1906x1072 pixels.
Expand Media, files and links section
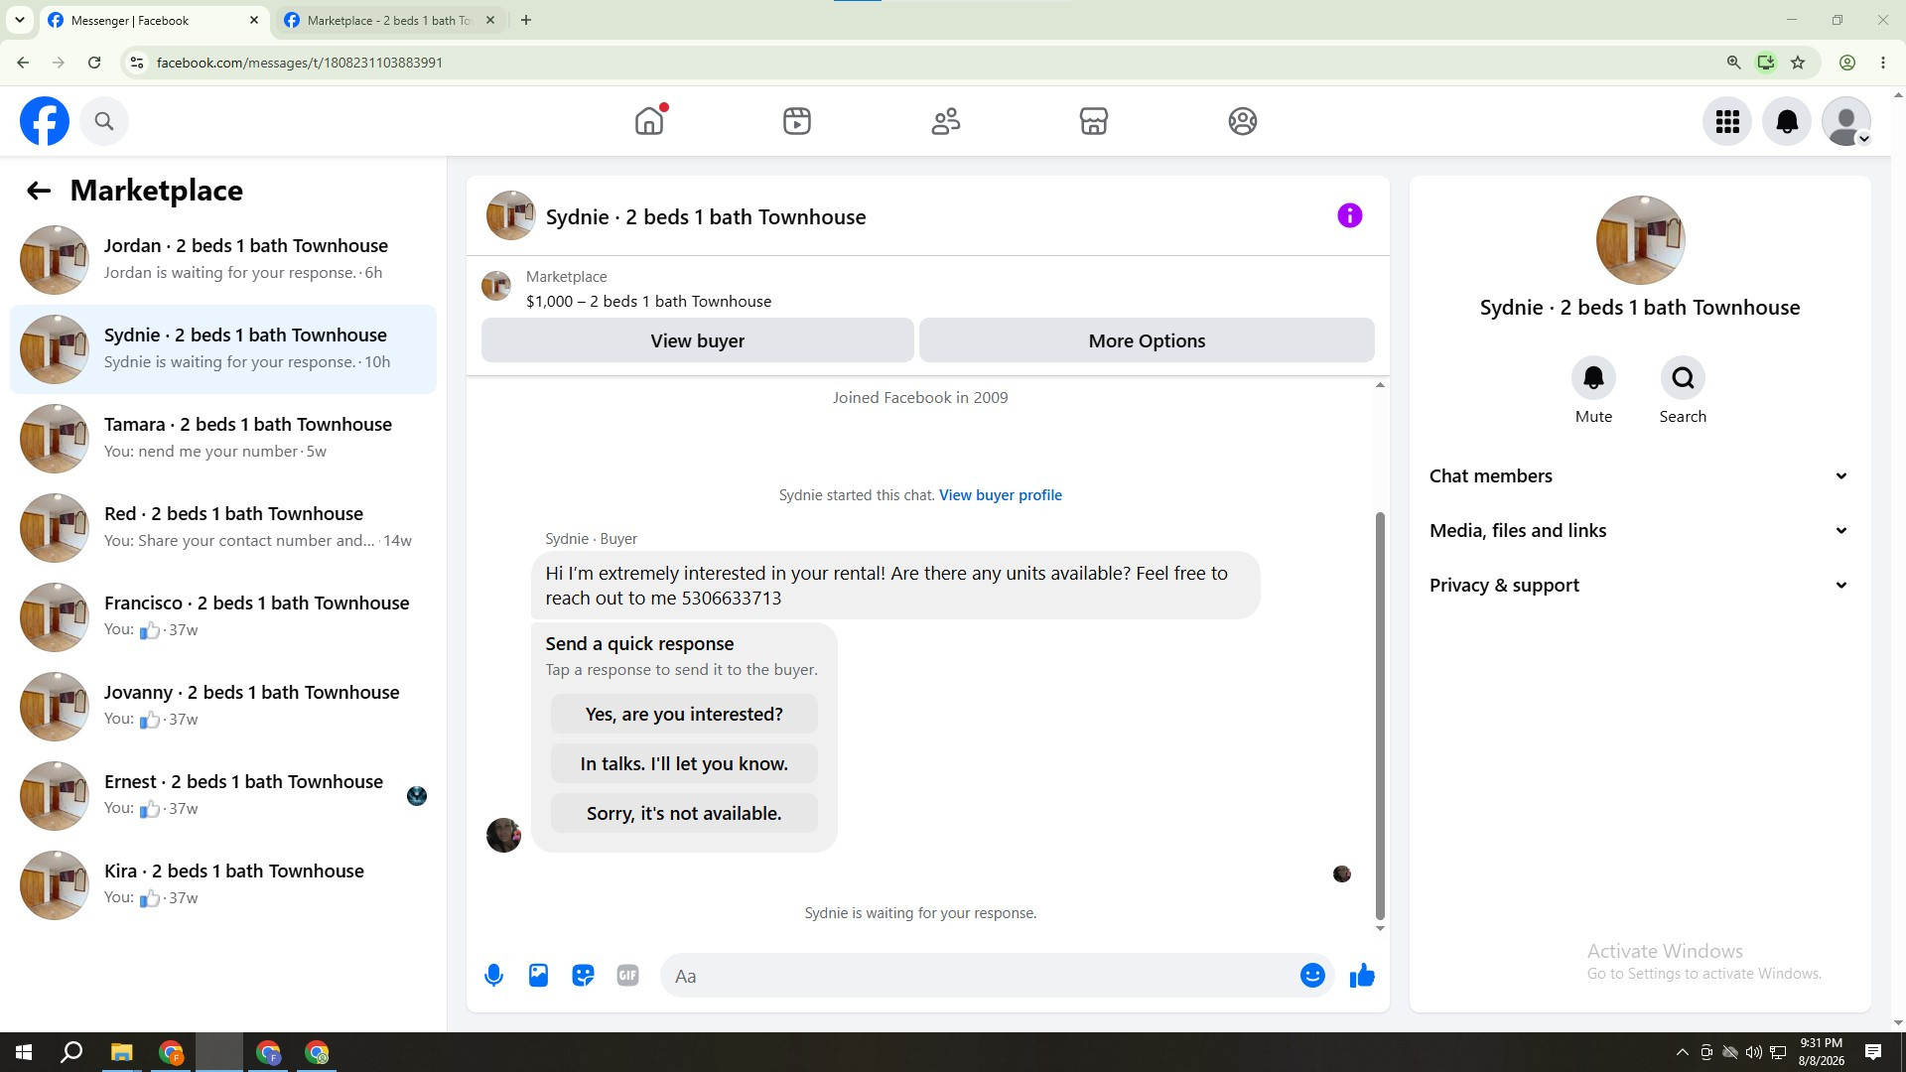1640,531
